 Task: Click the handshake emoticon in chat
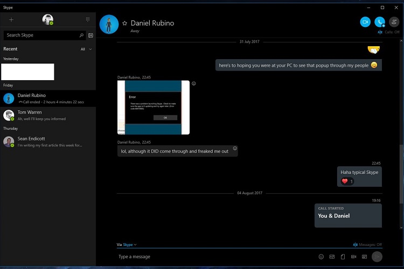pyautogui.click(x=374, y=49)
